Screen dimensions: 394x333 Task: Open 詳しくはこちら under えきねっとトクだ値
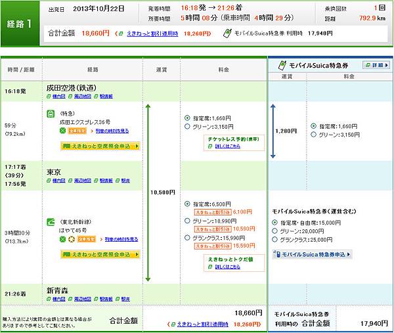click(x=228, y=267)
